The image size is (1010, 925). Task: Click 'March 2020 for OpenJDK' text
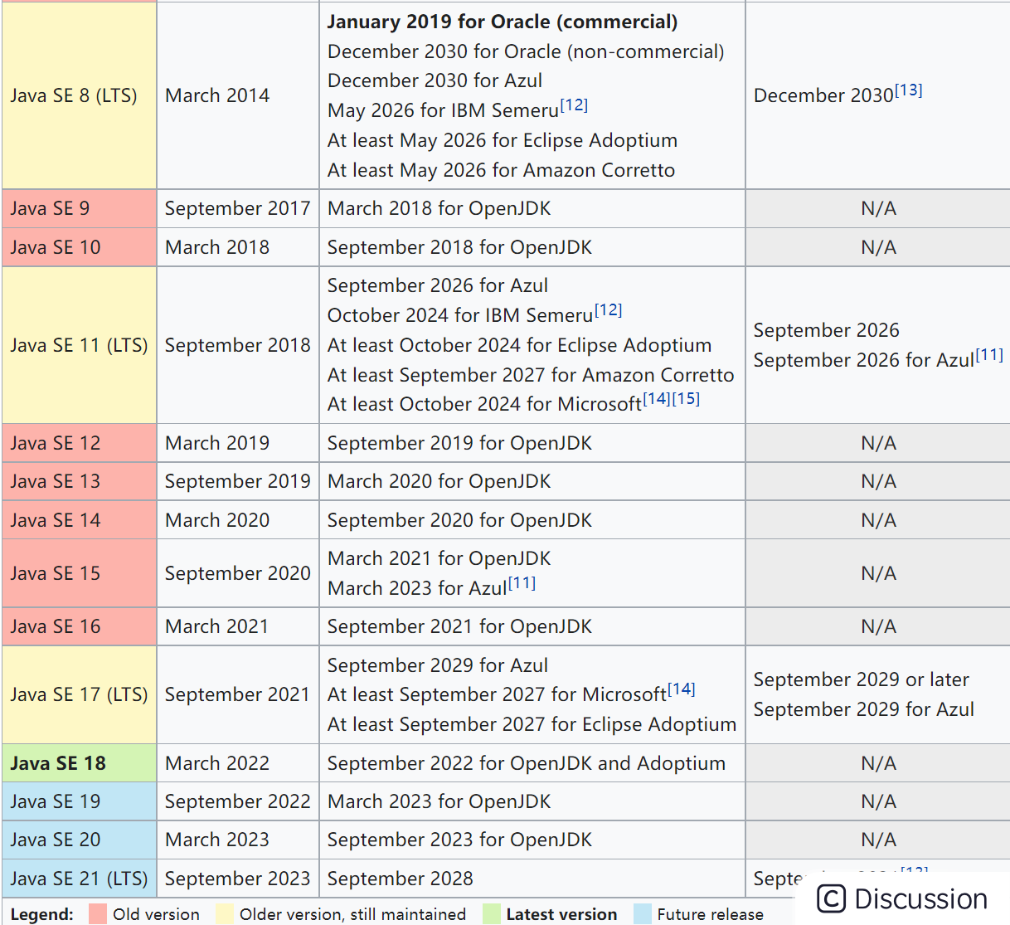(x=439, y=481)
